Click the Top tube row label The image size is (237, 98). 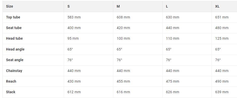(13, 17)
